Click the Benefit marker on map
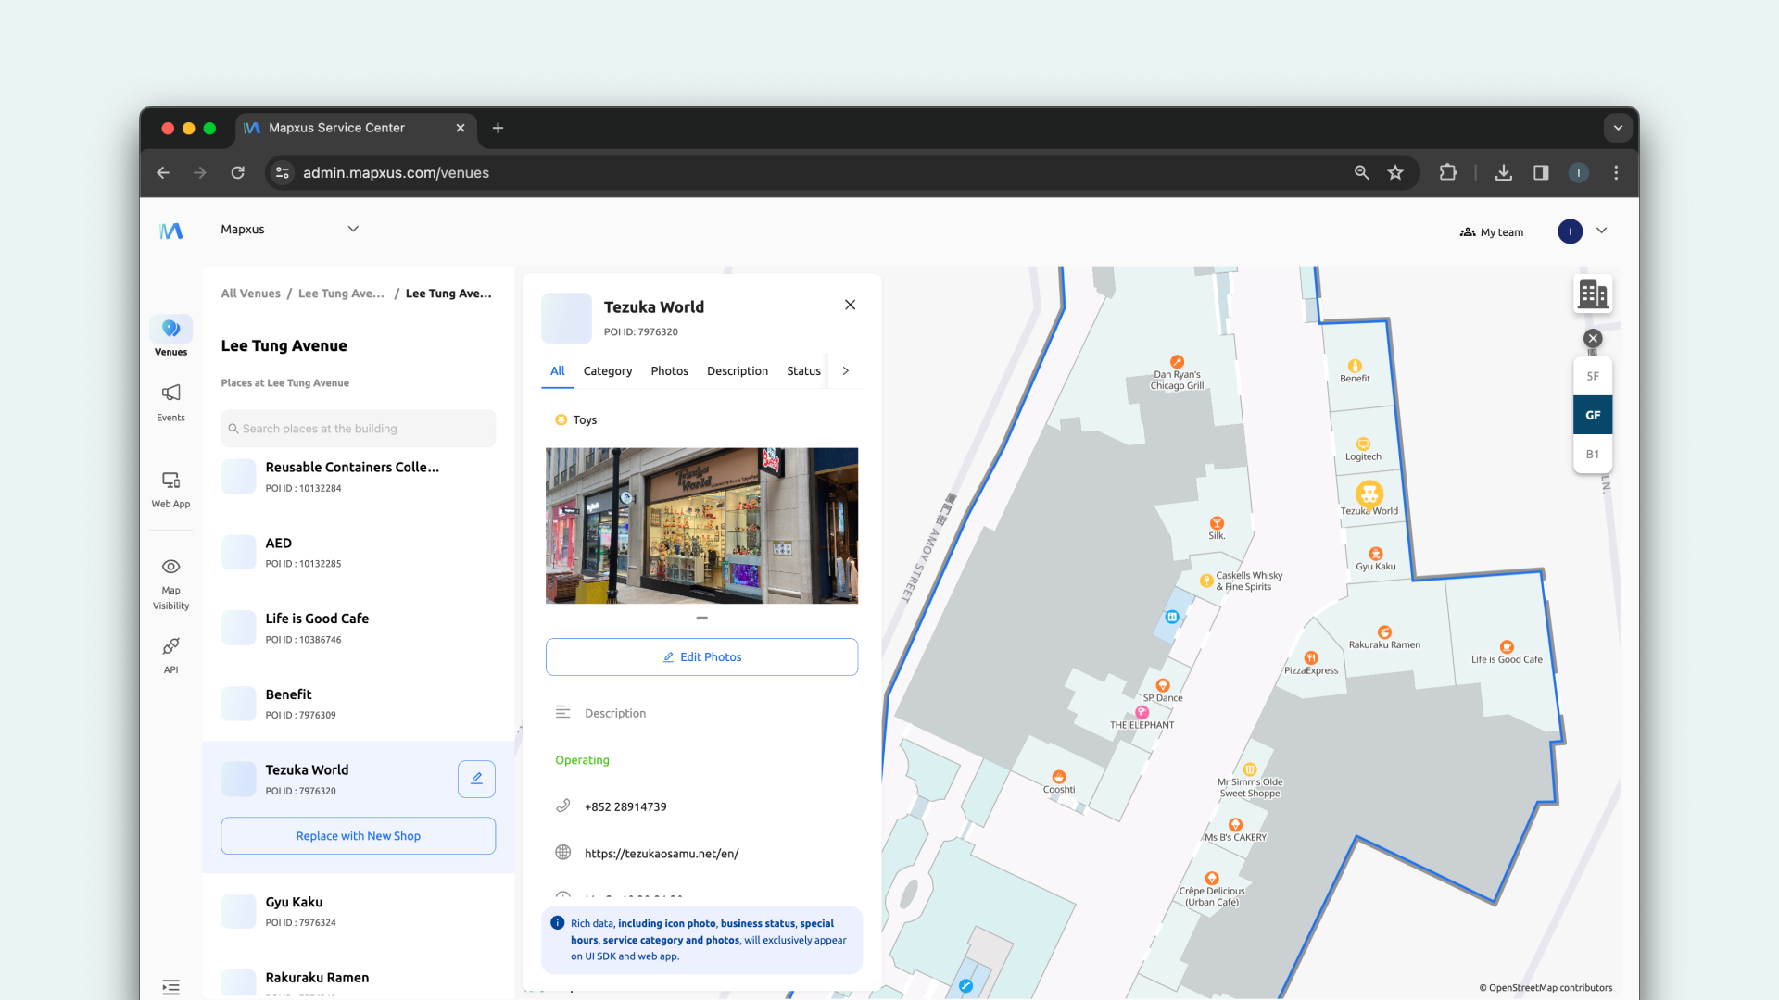1779x1000 pixels. [x=1355, y=366]
